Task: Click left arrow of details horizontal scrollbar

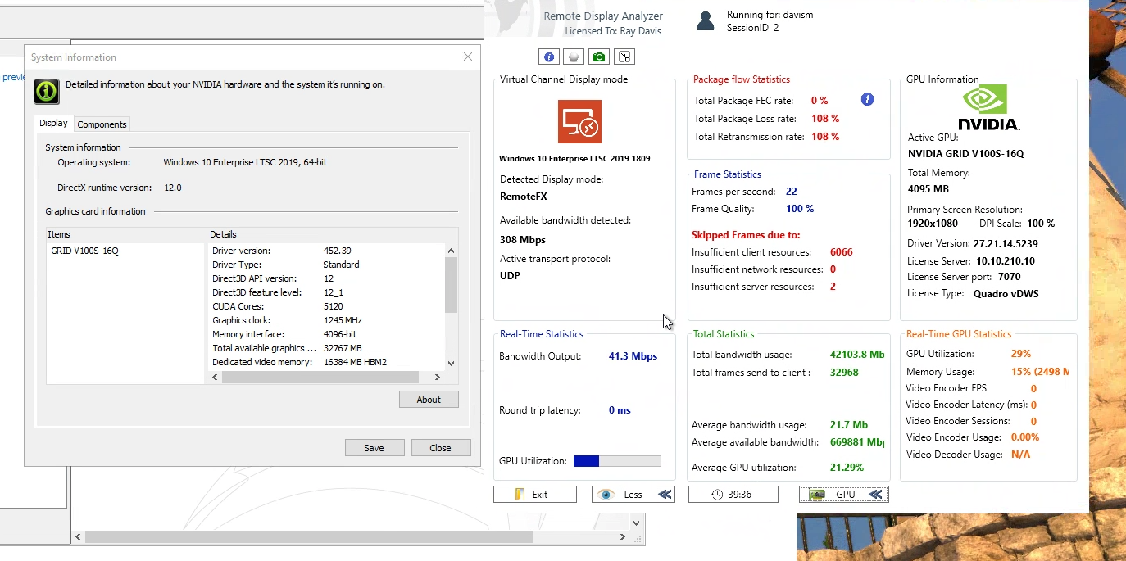Action: [216, 377]
